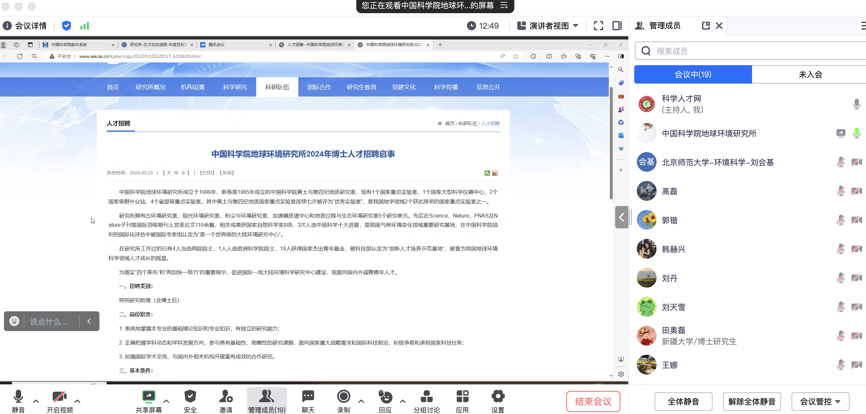Open 研究生教育 in the website navigation
This screenshot has height=414, width=866.
pyautogui.click(x=362, y=87)
